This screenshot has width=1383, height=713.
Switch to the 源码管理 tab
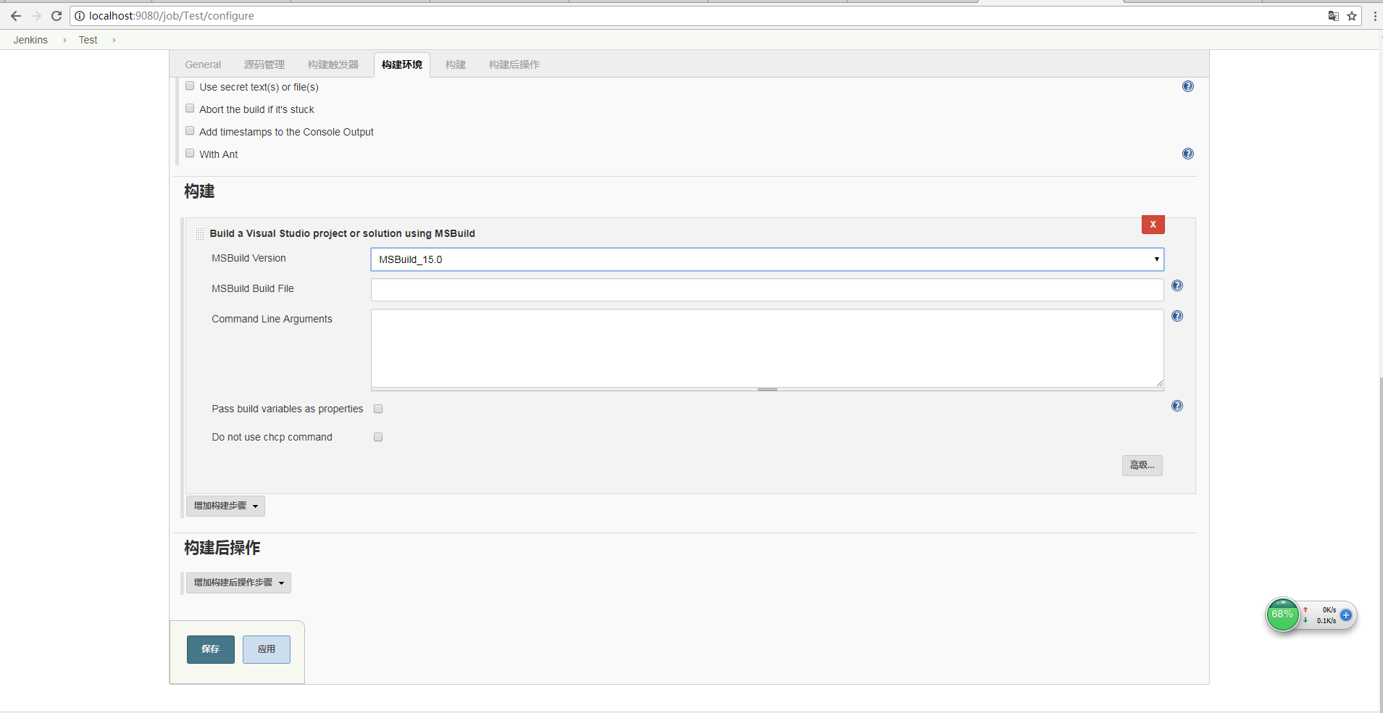click(264, 64)
